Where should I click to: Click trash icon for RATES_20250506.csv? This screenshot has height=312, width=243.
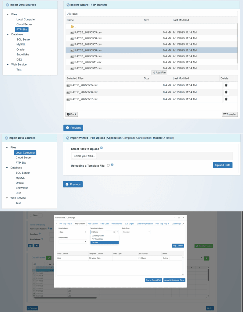coord(226,92)
